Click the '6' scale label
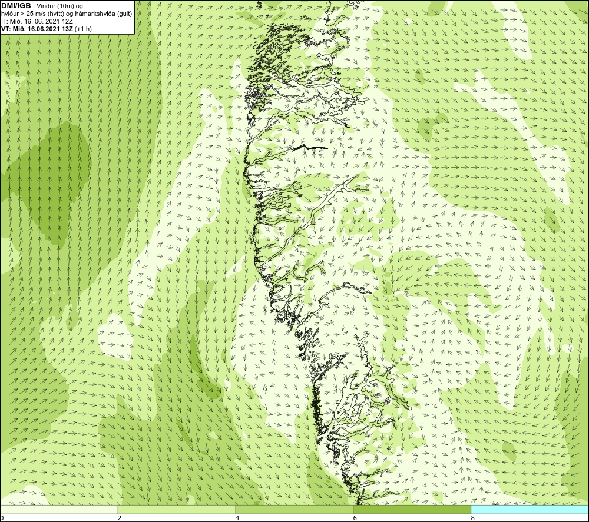This screenshot has height=522, width=589. (x=355, y=518)
